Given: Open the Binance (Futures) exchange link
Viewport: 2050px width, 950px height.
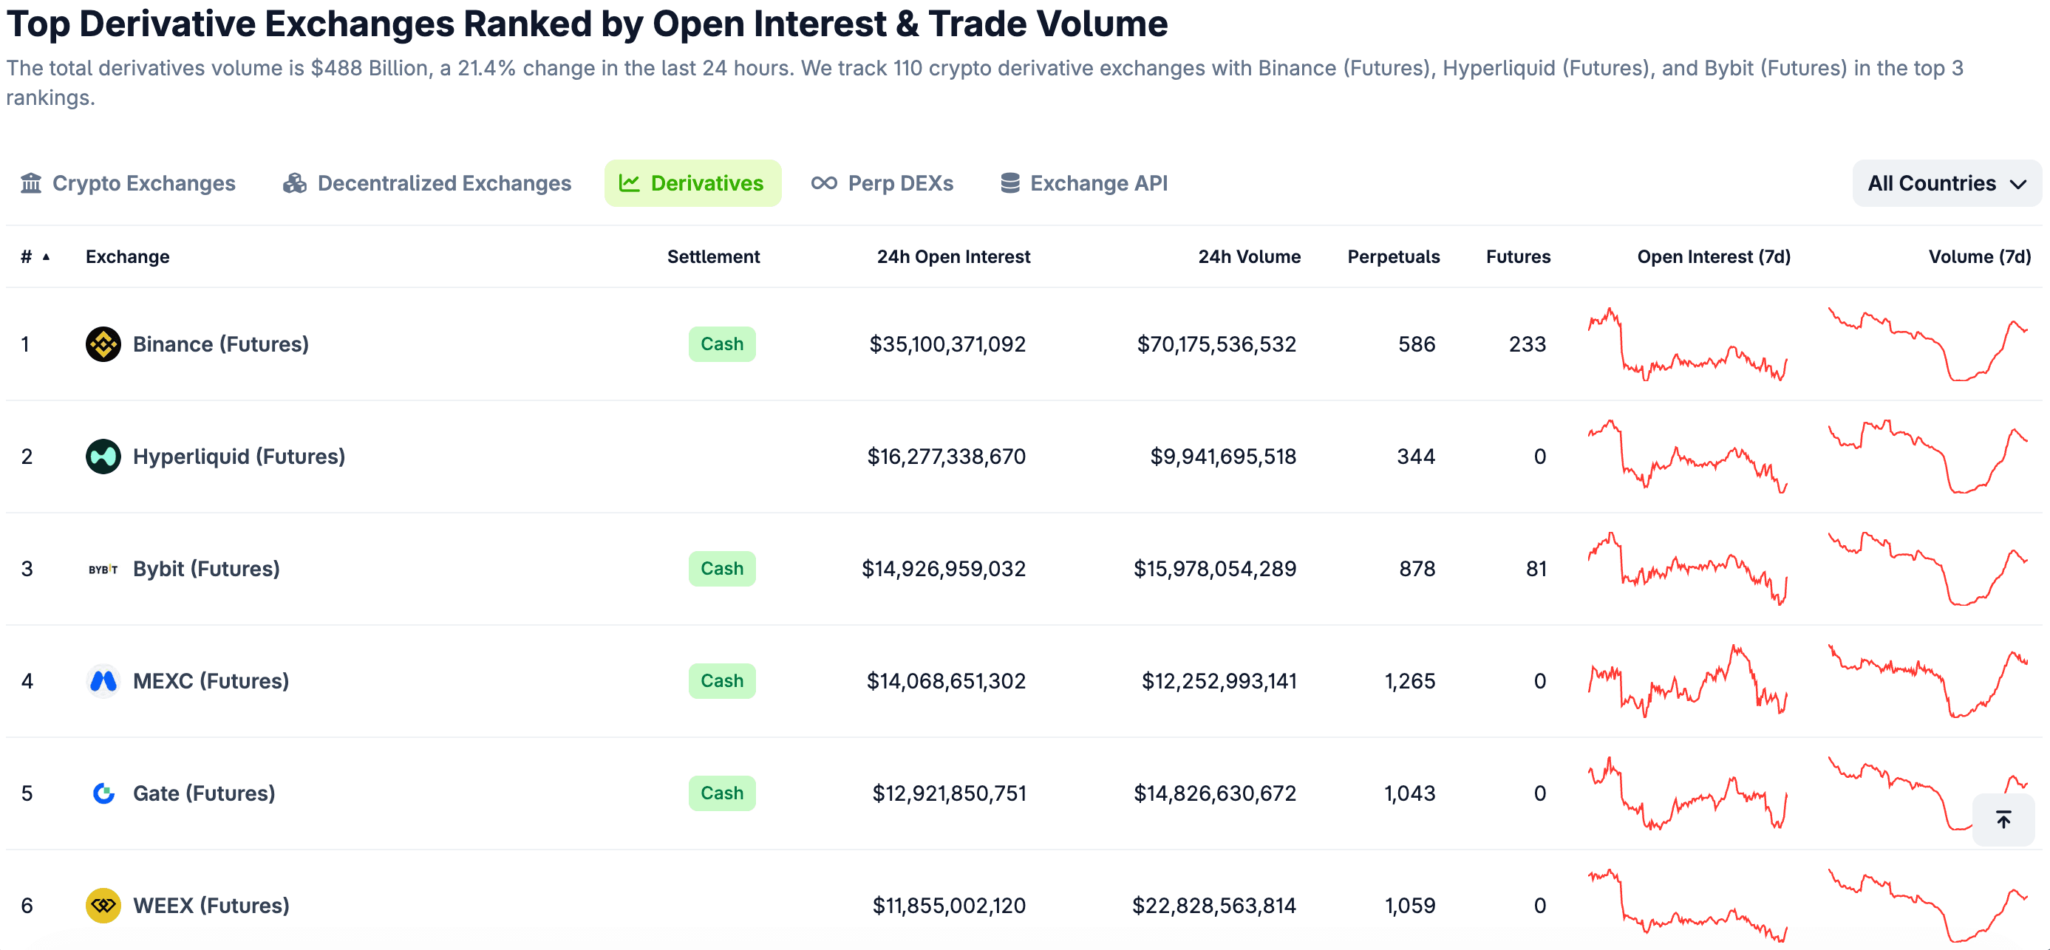Looking at the screenshot, I should (220, 344).
